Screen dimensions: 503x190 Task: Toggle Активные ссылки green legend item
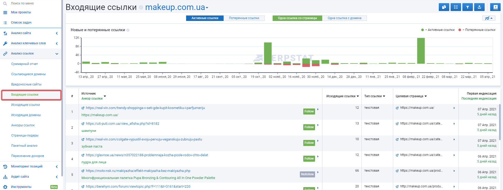(x=438, y=30)
